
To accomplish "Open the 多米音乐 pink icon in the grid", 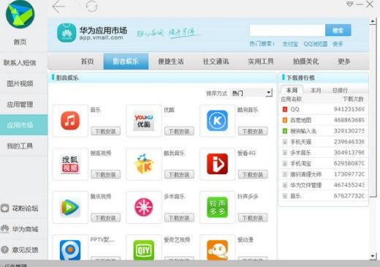I will click(144, 207).
